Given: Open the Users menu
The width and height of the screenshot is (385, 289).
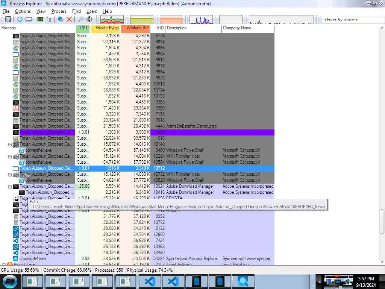Looking at the screenshot, I should click(x=92, y=11).
